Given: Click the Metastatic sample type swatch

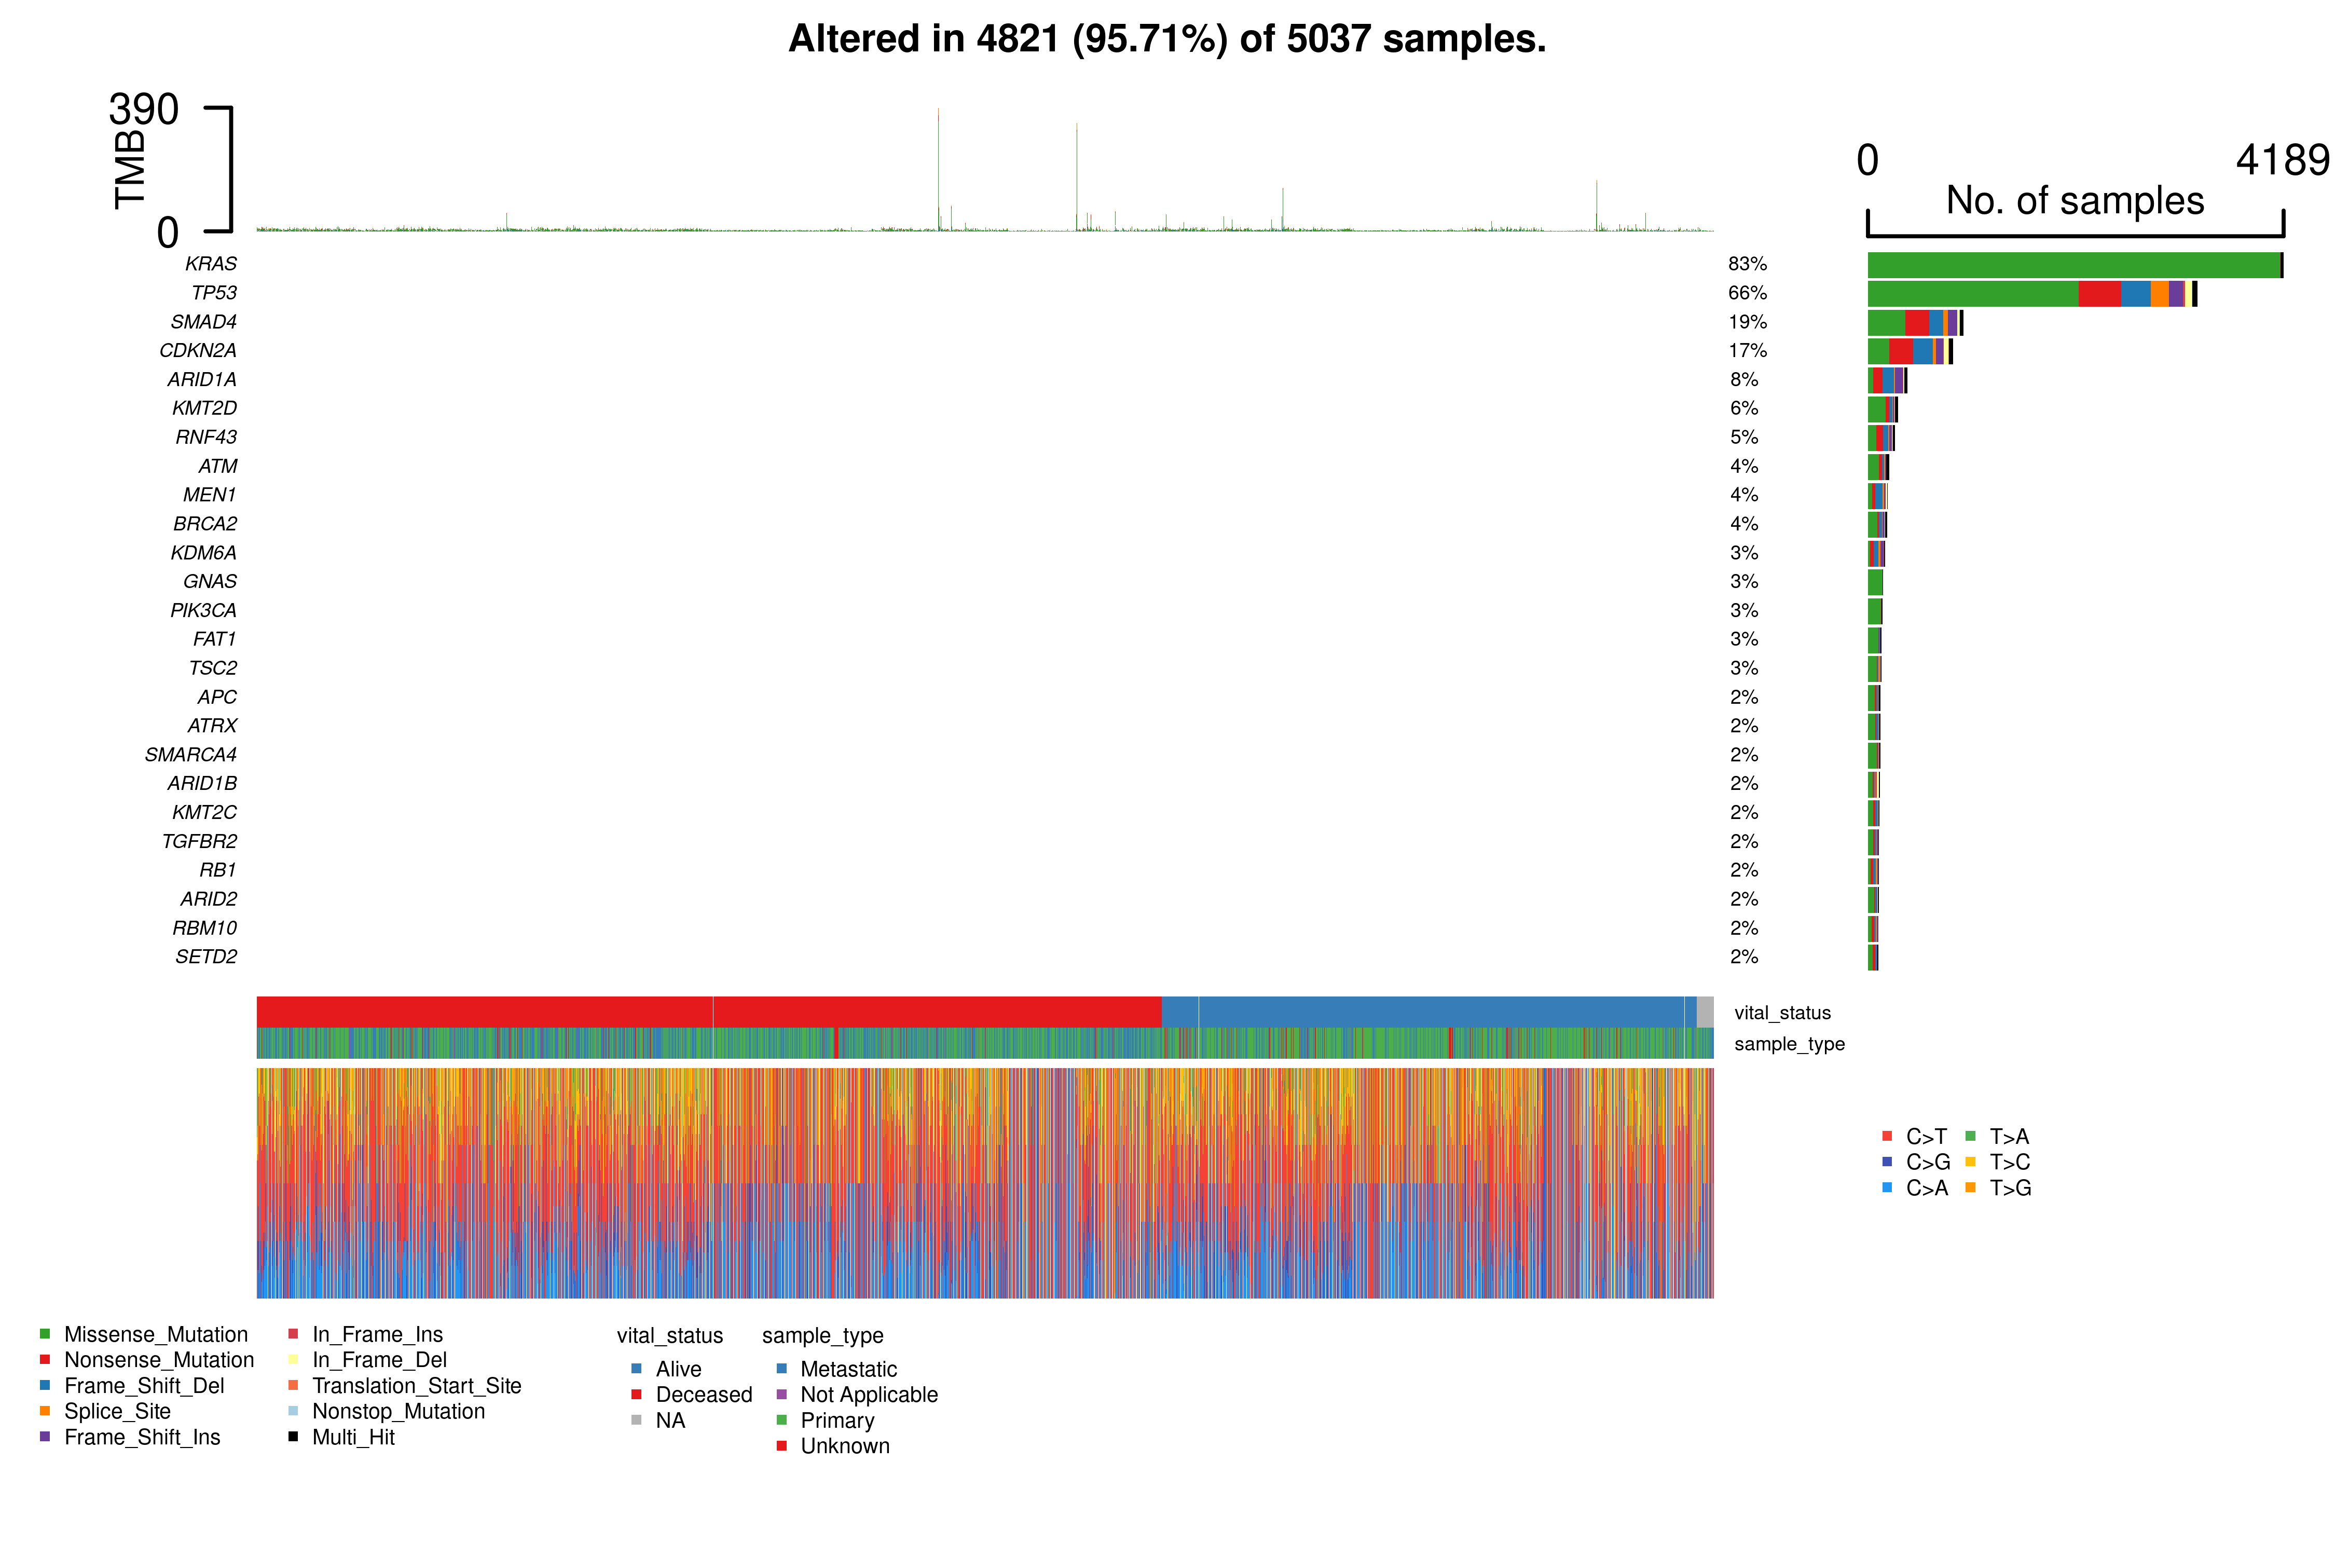Looking at the screenshot, I should tap(781, 1368).
